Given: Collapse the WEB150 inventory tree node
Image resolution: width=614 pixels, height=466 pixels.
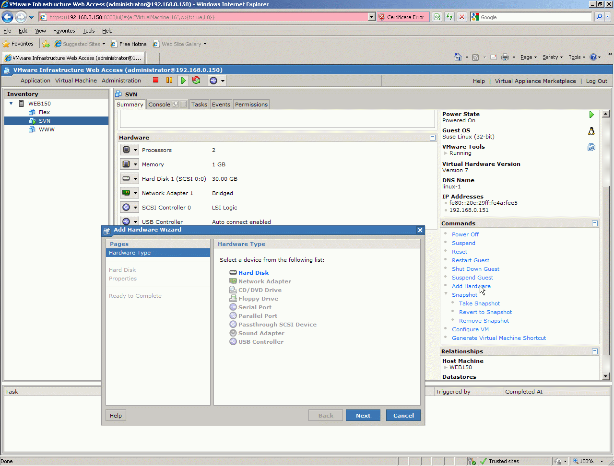Looking at the screenshot, I should pos(11,104).
